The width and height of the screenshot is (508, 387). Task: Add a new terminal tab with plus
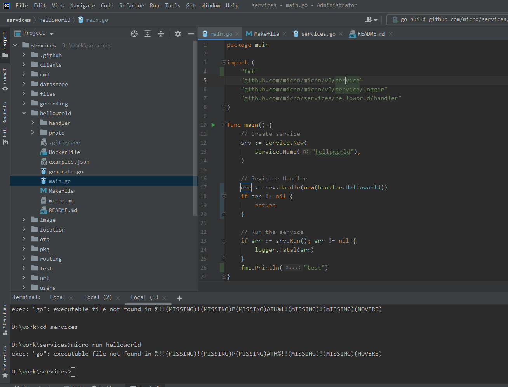pos(179,298)
